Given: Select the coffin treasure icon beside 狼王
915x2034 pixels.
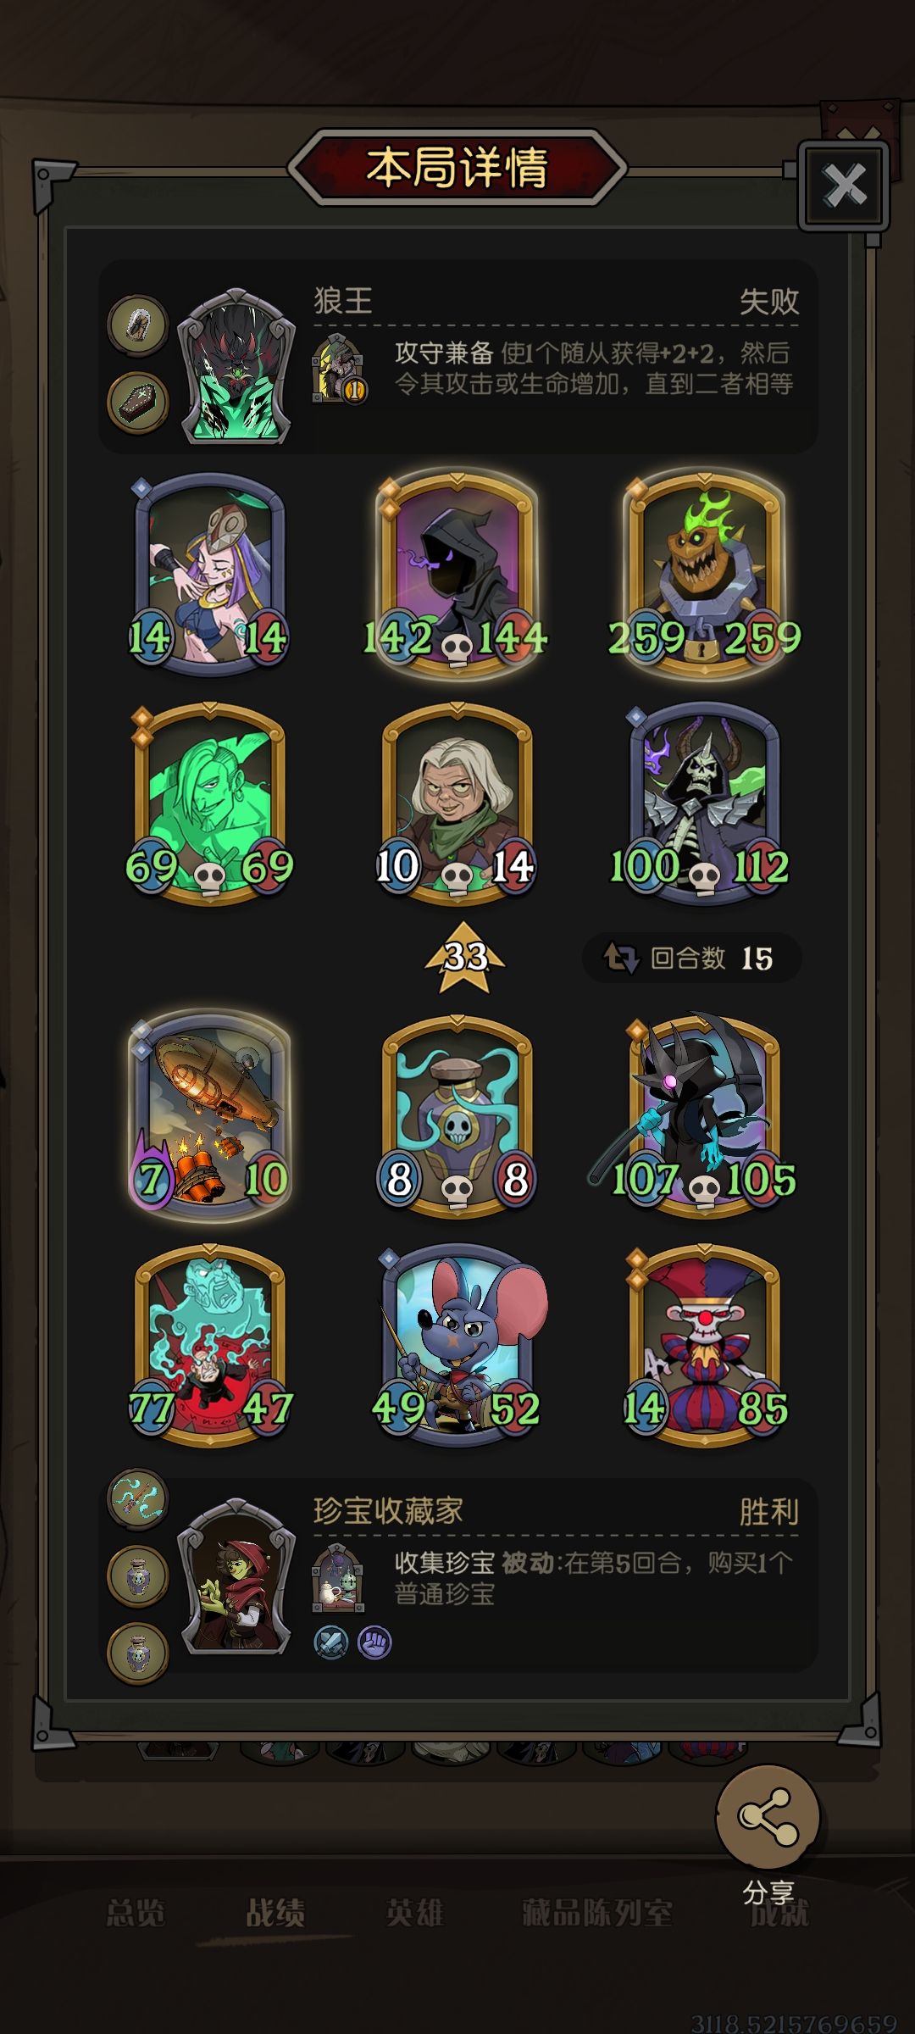Looking at the screenshot, I should coord(138,402).
